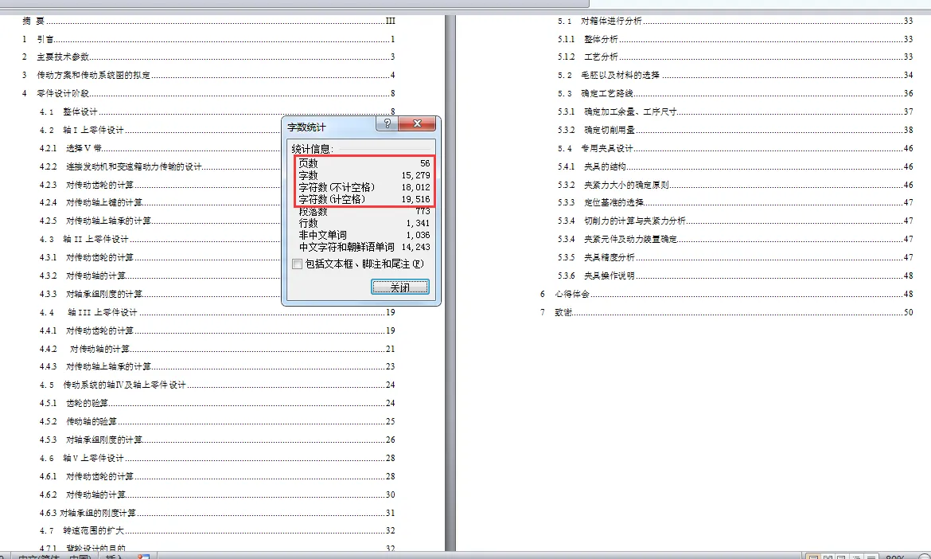The height and width of the screenshot is (559, 931).
Task: Click 夹紧元件及动力装置确定 entry
Action: [735, 240]
